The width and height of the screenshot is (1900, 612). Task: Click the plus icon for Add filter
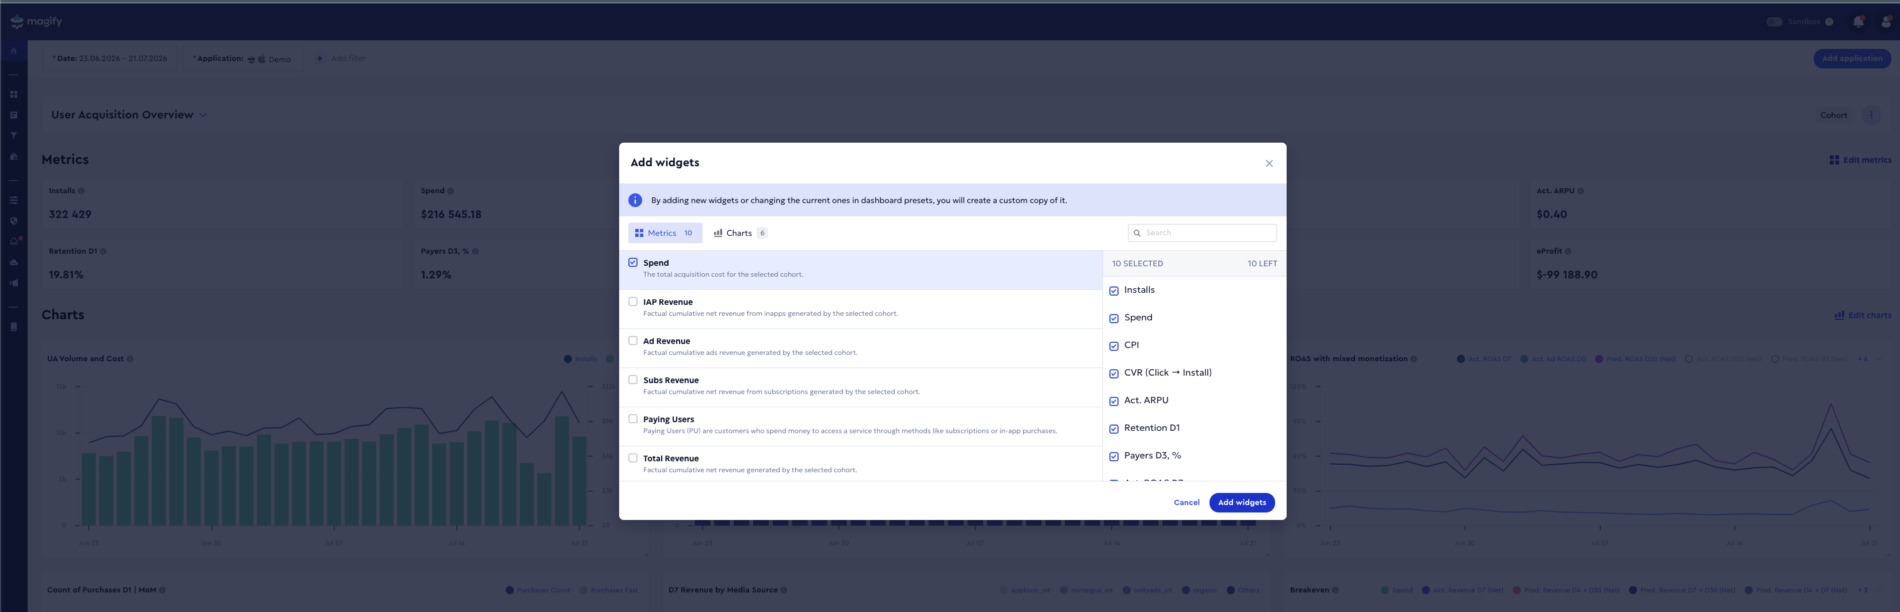point(319,58)
